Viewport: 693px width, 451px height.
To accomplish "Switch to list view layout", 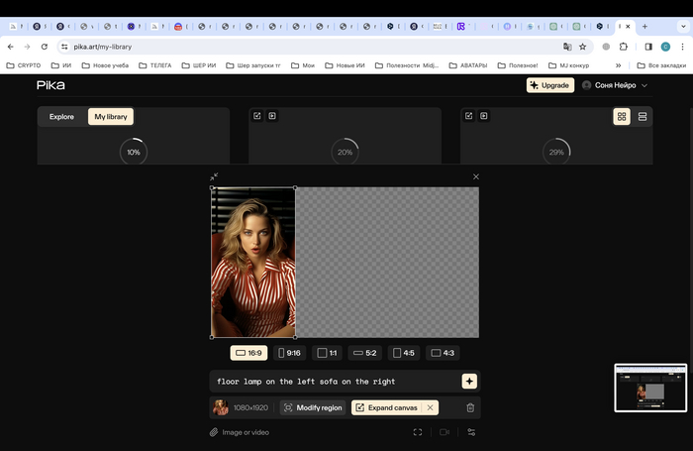I will [x=643, y=117].
